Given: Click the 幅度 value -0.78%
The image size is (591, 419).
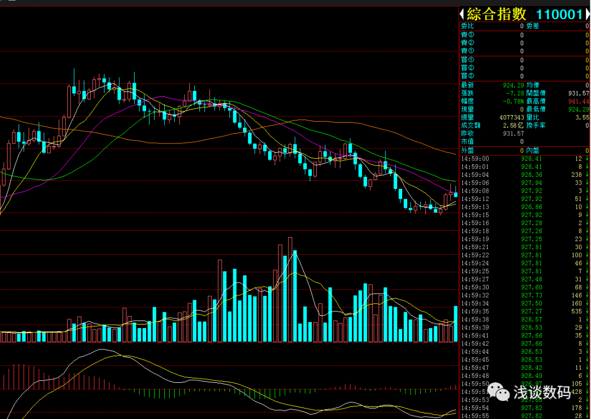Looking at the screenshot, I should pos(513,101).
